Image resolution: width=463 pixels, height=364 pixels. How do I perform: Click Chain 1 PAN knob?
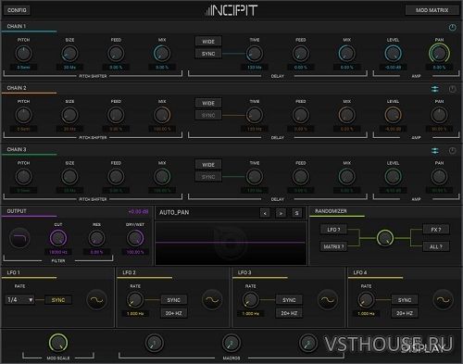(x=439, y=54)
